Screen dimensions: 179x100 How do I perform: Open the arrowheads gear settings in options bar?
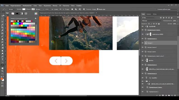84,9
